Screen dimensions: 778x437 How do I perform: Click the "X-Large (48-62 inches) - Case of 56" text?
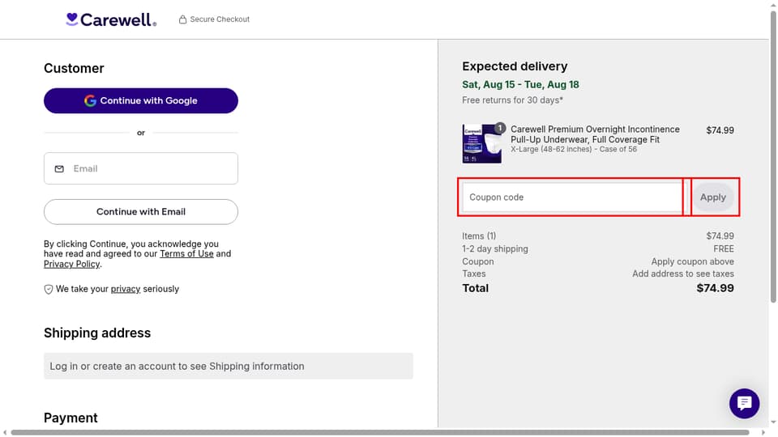click(574, 149)
